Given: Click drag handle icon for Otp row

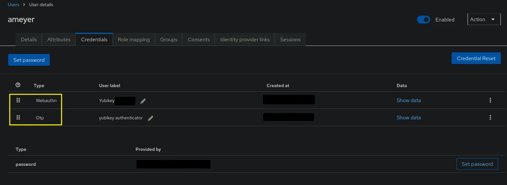Looking at the screenshot, I should coord(18,118).
